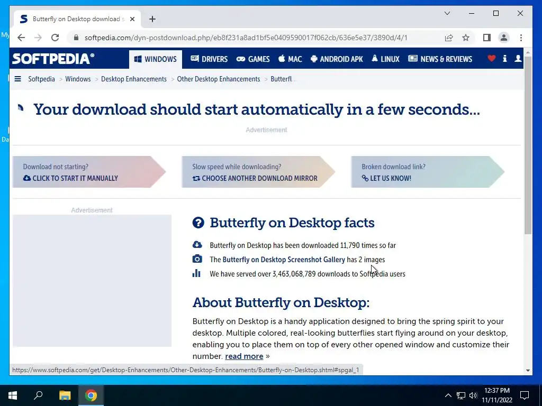This screenshot has height=406, width=542.
Task: Click the red heart favorites icon
Action: tap(492, 59)
